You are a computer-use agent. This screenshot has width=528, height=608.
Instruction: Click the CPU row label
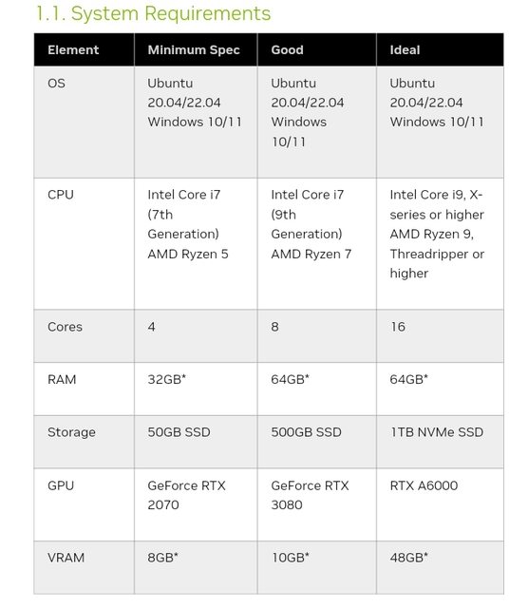(61, 195)
